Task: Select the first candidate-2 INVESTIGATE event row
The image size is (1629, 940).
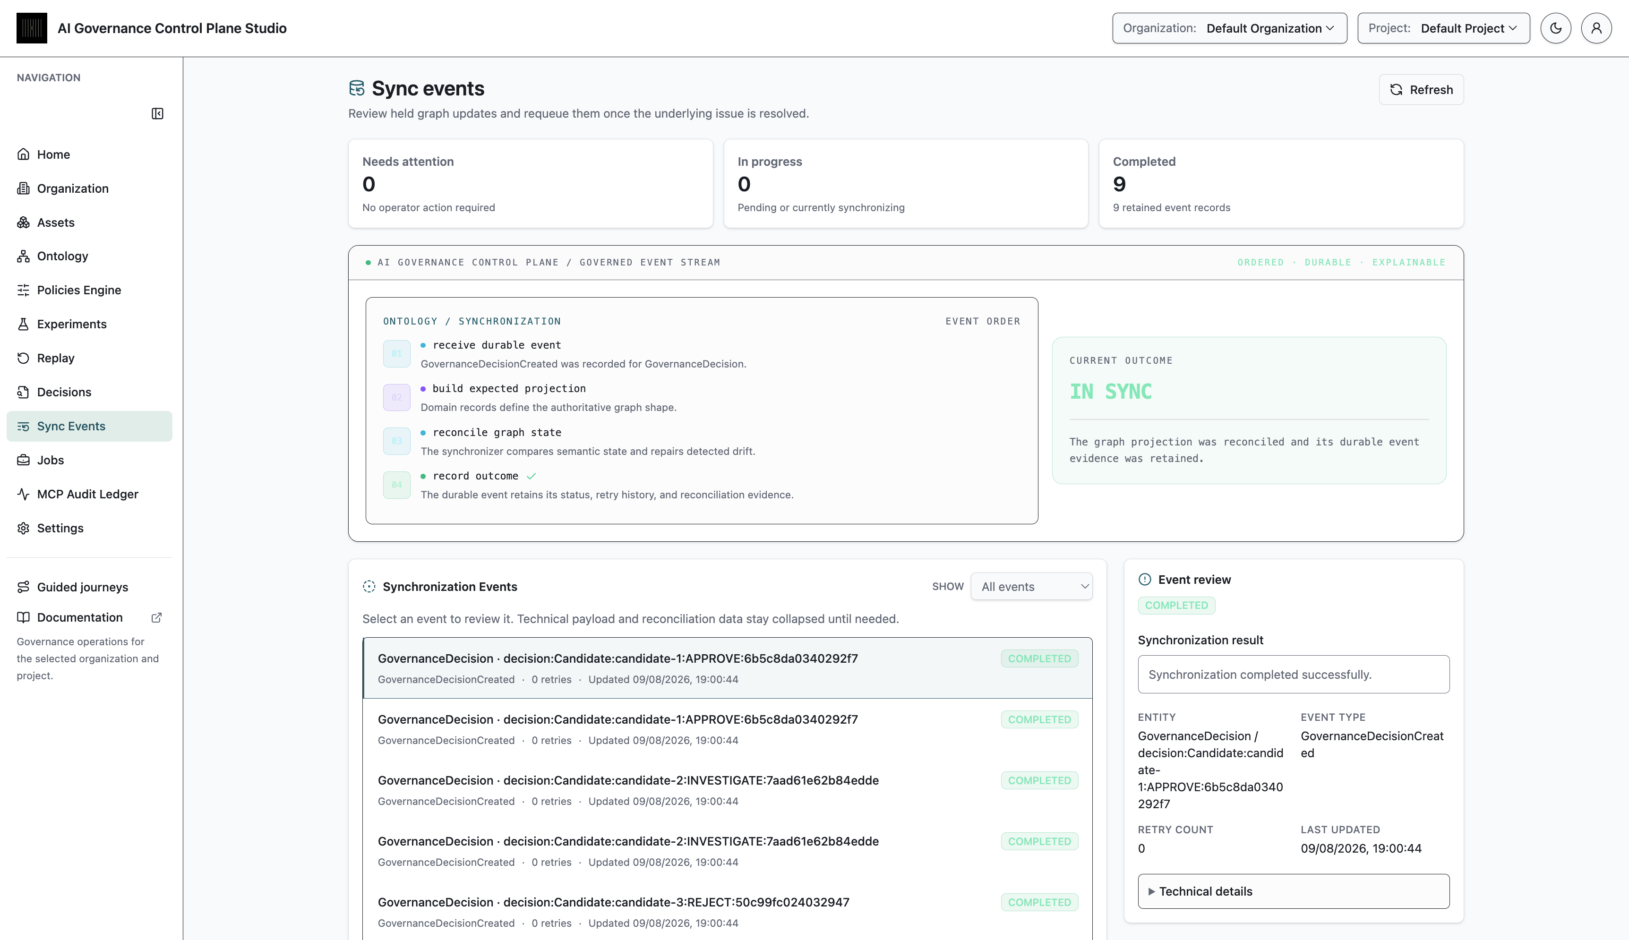Action: point(728,790)
